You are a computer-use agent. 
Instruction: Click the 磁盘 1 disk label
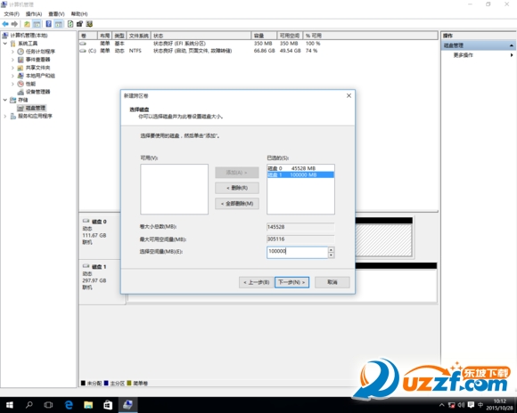point(99,267)
